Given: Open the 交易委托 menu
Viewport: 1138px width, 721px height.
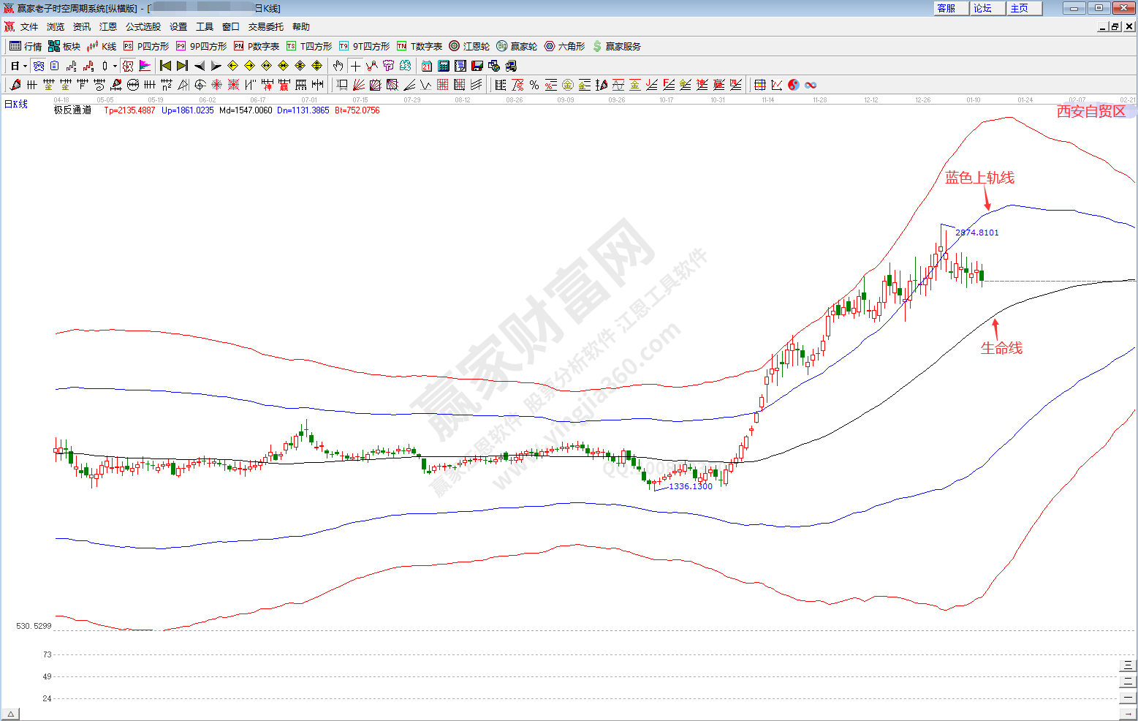Looking at the screenshot, I should 265,26.
